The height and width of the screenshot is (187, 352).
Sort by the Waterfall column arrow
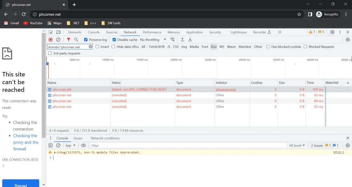348,83
